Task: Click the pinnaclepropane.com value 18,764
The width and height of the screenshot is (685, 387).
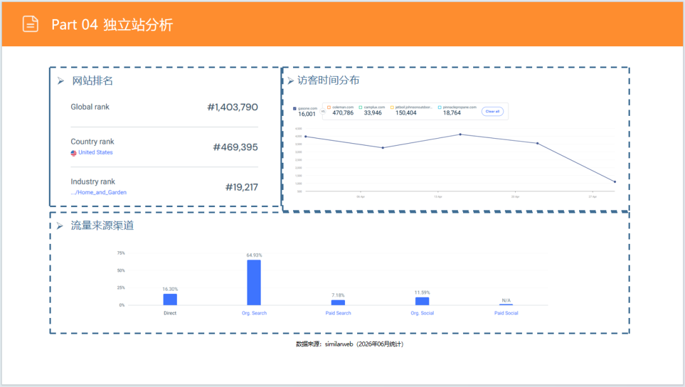Action: pos(452,113)
